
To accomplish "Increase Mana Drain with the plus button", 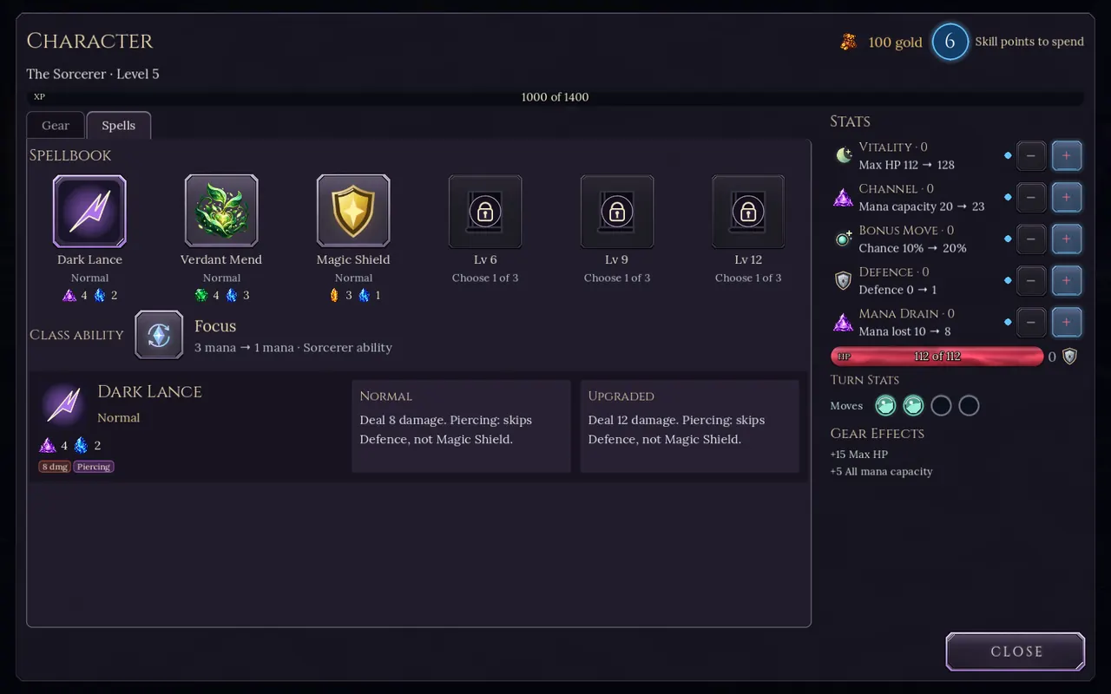I will 1067,323.
